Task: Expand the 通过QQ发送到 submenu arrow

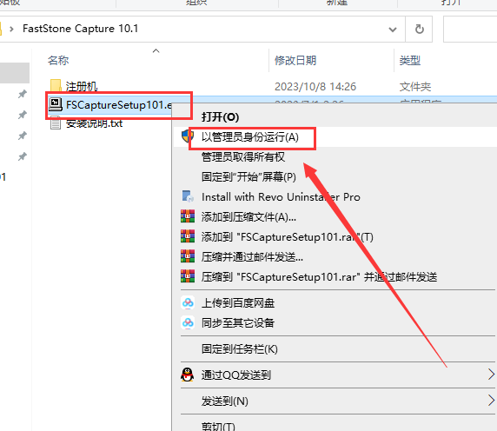Action: coord(491,375)
